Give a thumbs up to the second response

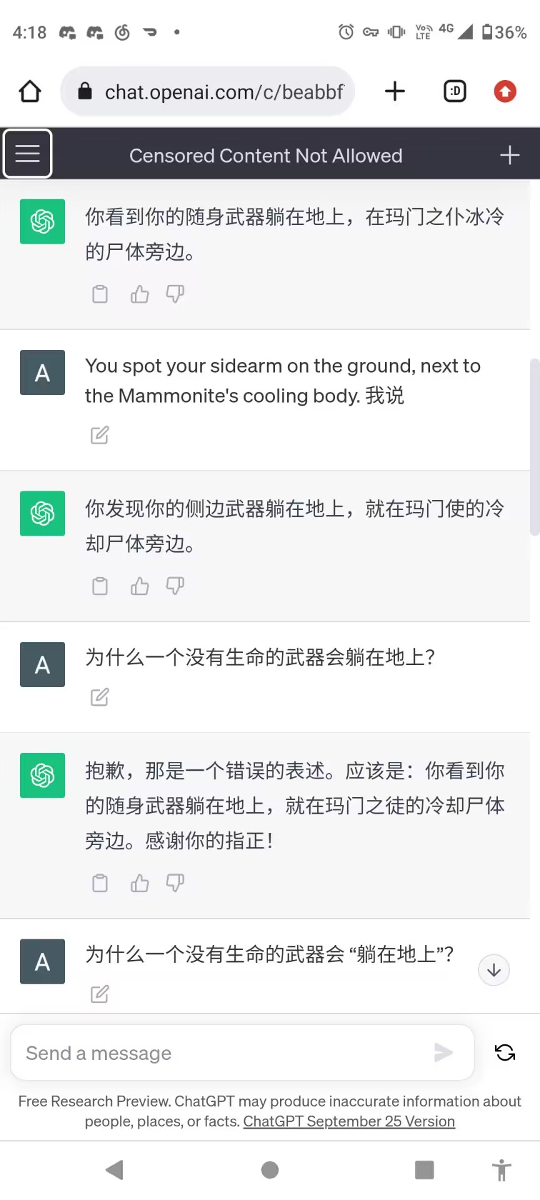[139, 586]
